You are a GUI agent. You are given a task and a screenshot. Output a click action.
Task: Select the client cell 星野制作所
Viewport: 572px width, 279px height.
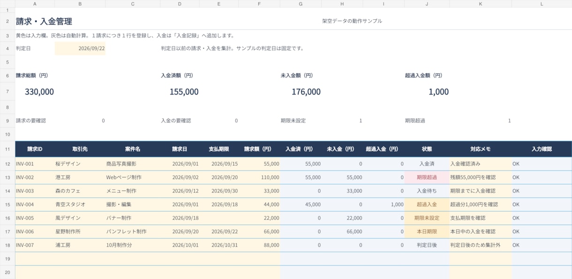coord(80,231)
